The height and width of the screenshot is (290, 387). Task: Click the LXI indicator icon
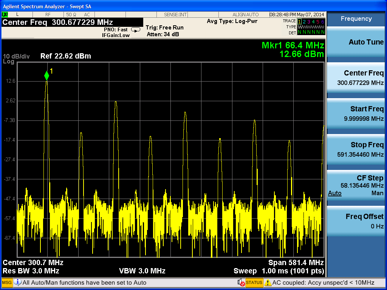click(x=5, y=14)
